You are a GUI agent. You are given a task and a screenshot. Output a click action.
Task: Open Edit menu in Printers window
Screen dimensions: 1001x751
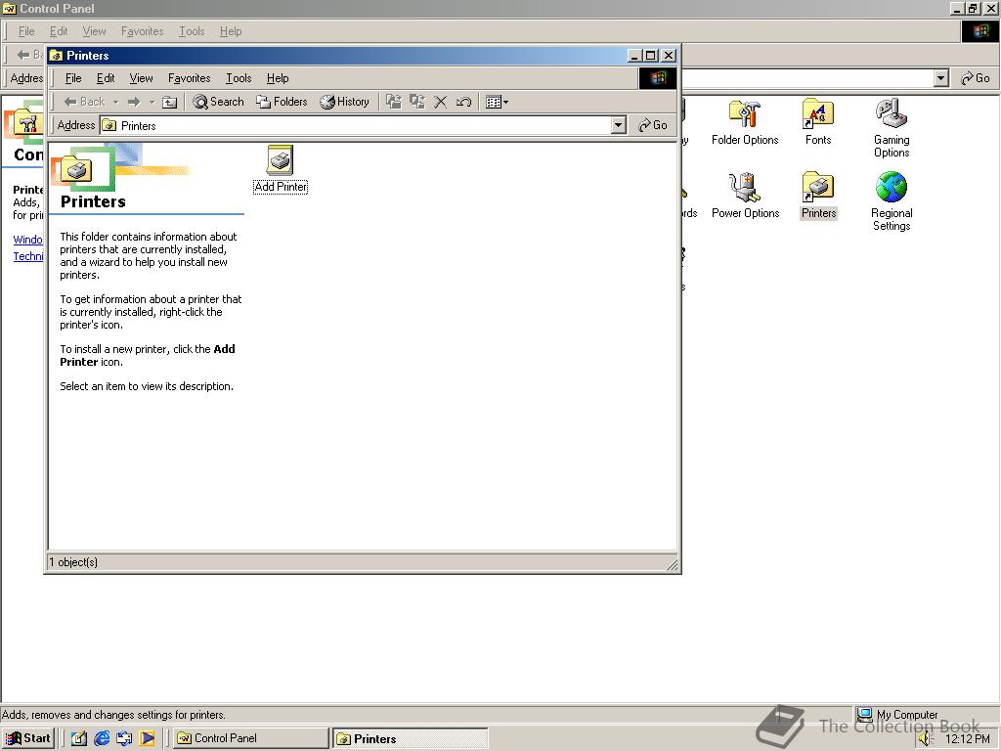106,78
